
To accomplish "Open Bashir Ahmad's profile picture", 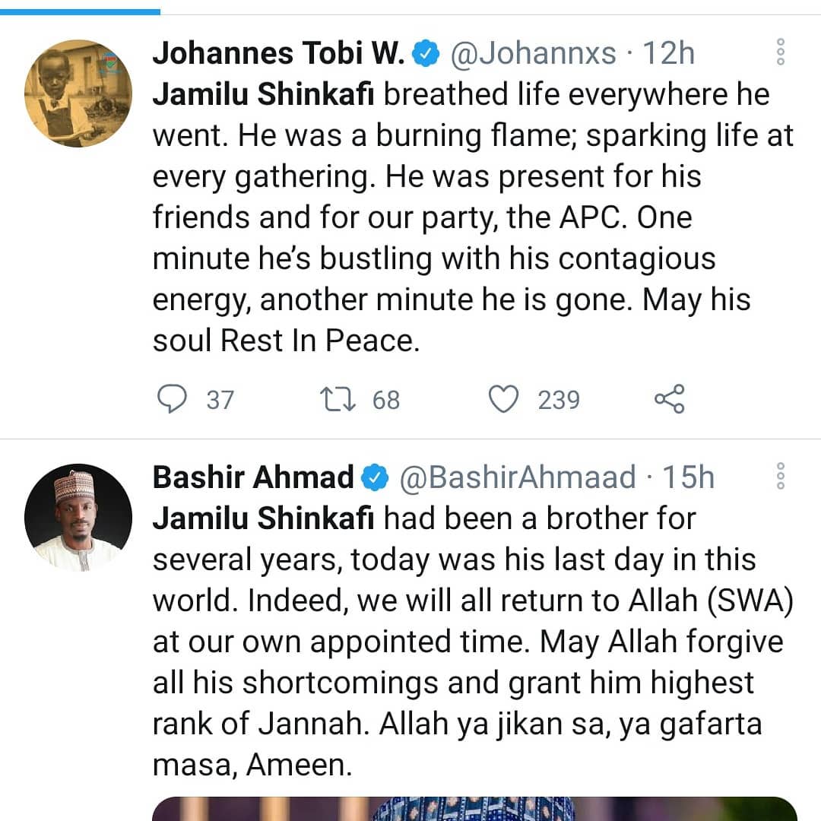I will click(78, 517).
